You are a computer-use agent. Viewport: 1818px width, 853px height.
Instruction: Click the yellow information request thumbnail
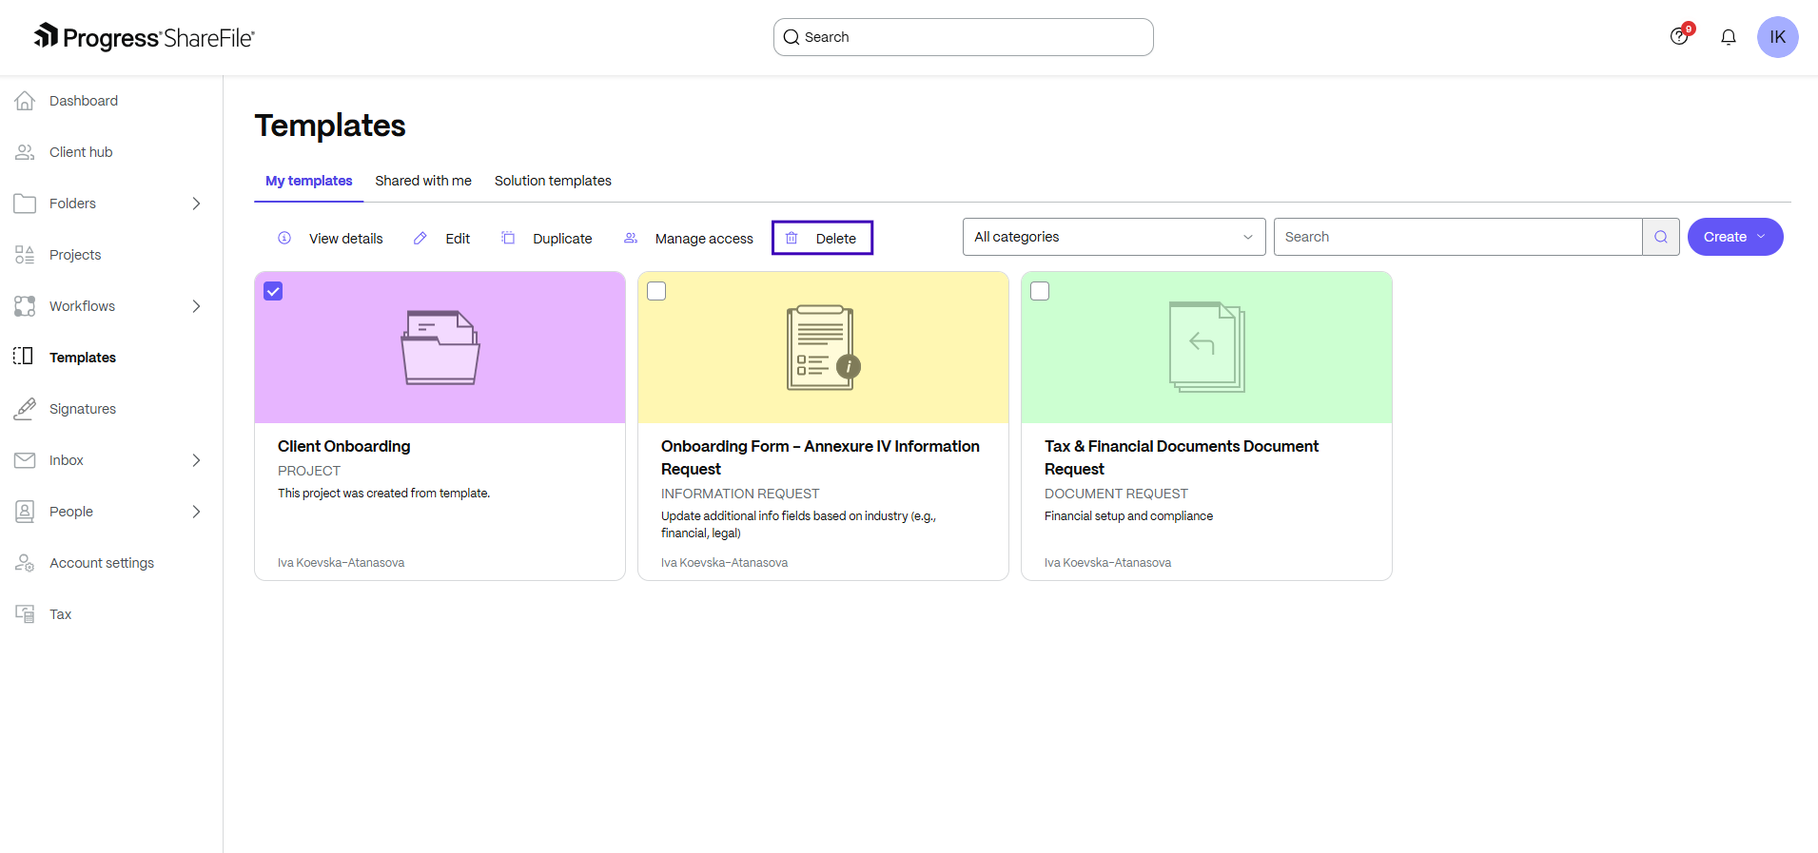[823, 347]
